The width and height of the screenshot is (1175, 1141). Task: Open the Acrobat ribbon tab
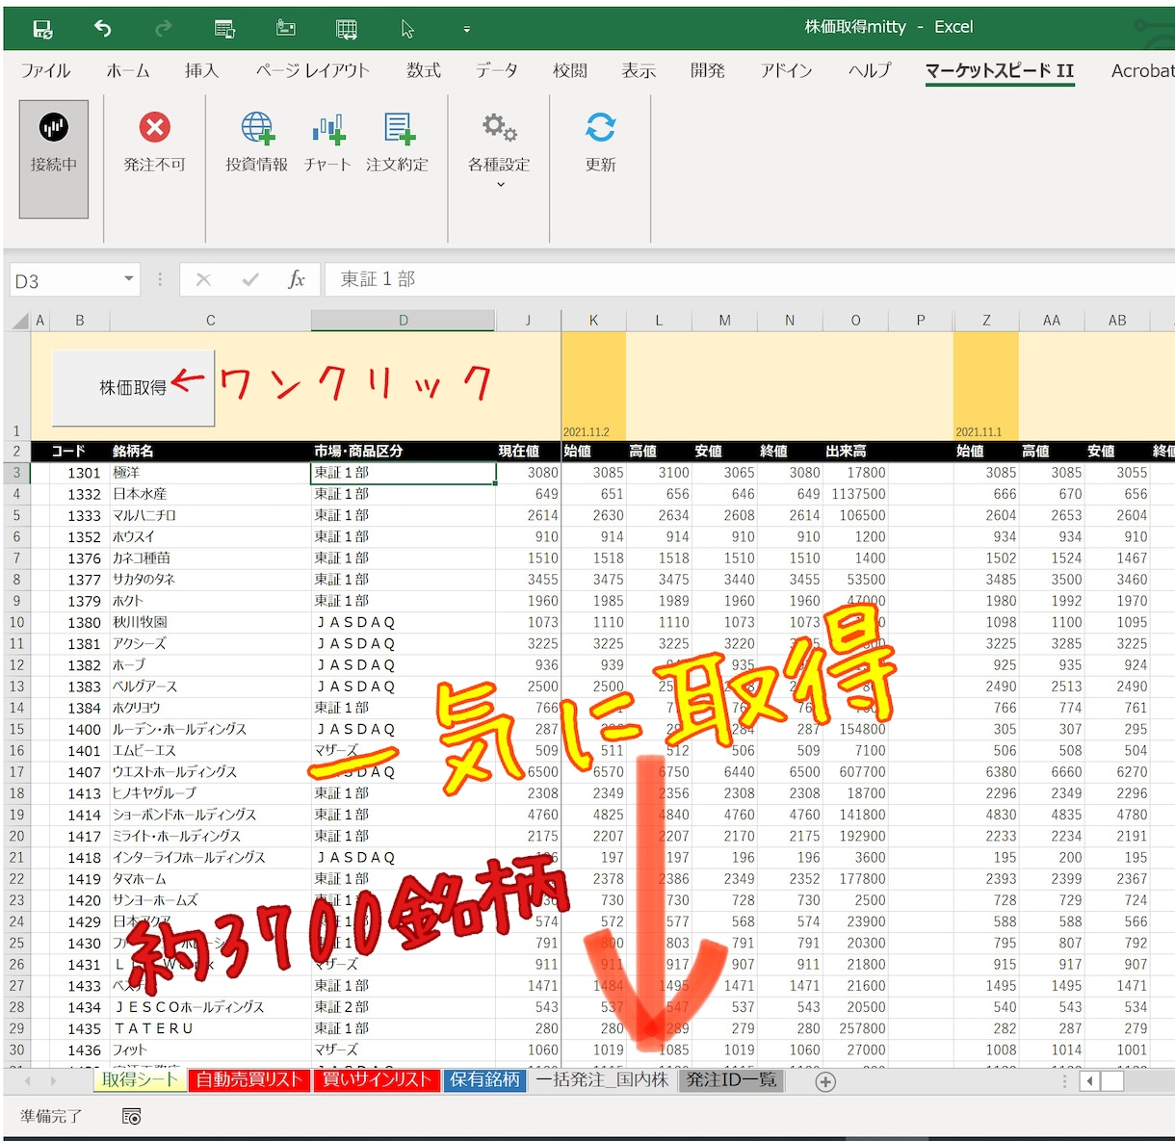pos(1142,70)
